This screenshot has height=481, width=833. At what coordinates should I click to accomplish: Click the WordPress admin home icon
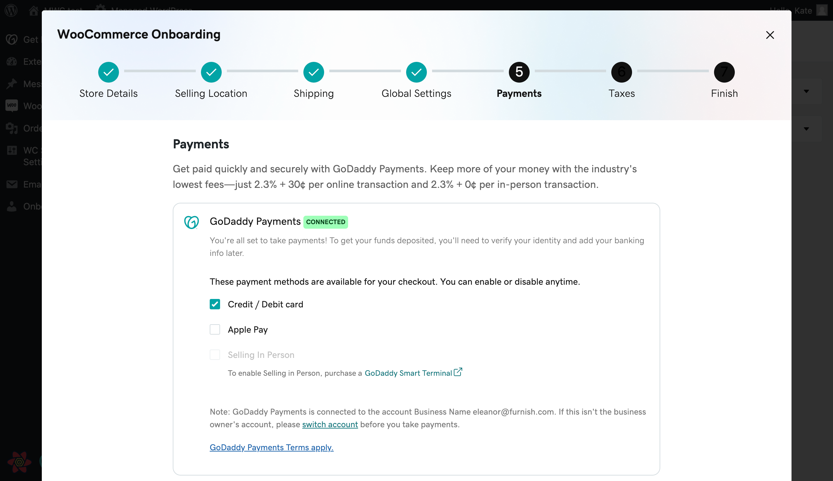click(33, 10)
